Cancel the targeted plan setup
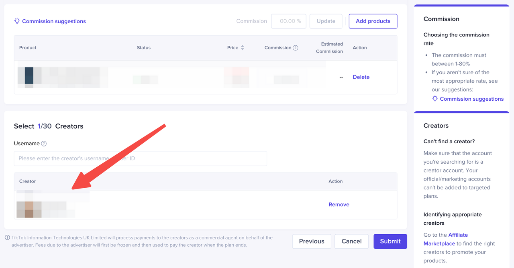This screenshot has width=514, height=268. [351, 241]
